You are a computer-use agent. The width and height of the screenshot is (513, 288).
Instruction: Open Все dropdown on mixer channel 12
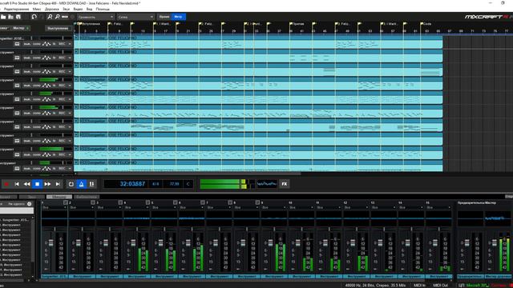pos(357,207)
